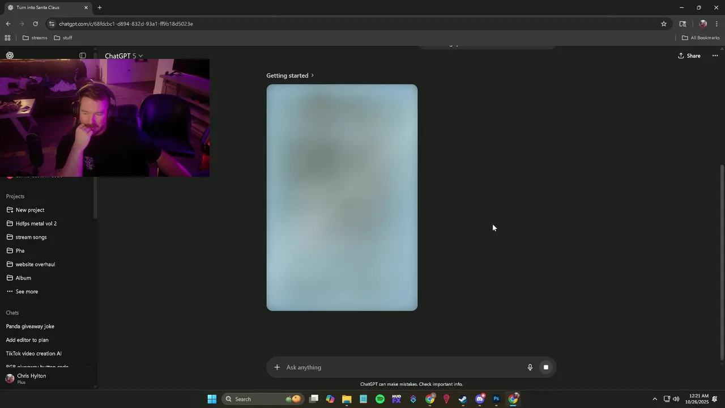Open File Explorer from taskbar
Image resolution: width=725 pixels, height=408 pixels.
(x=347, y=399)
